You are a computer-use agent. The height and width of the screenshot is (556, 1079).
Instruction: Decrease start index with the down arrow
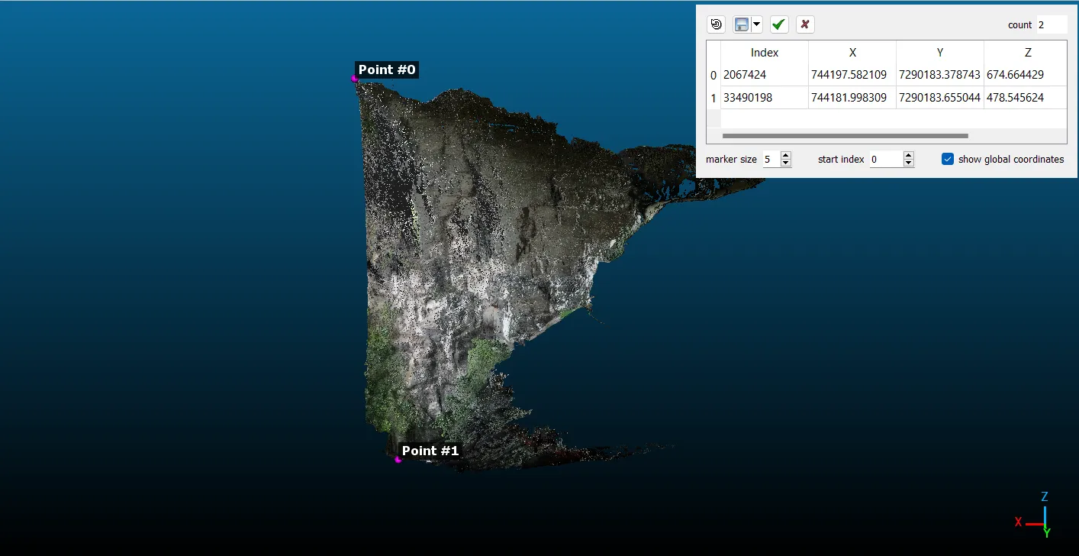908,163
